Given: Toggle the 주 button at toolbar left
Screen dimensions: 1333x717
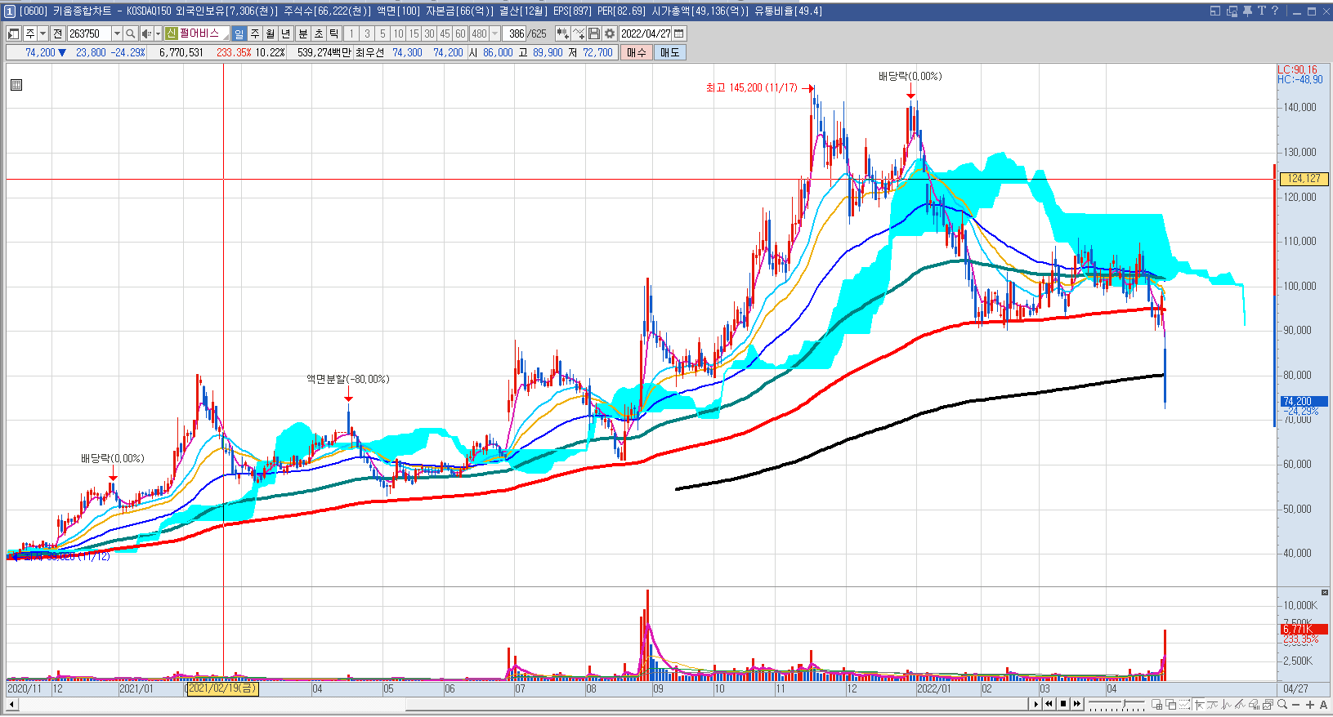Looking at the screenshot, I should pos(30,33).
